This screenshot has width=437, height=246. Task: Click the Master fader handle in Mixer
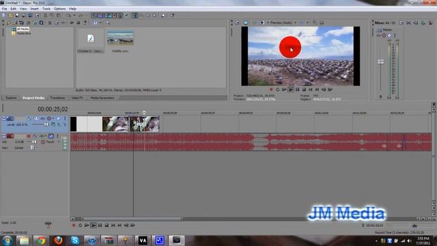(x=381, y=62)
